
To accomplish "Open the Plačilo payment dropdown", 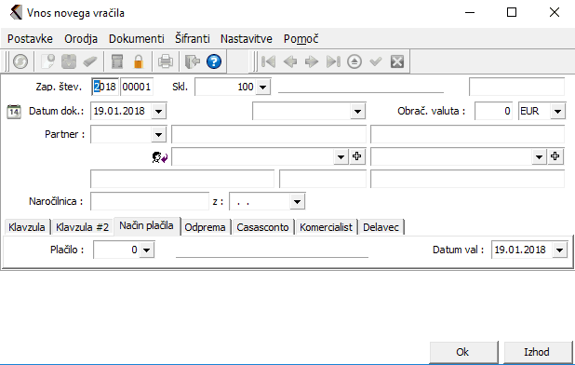I will 146,250.
